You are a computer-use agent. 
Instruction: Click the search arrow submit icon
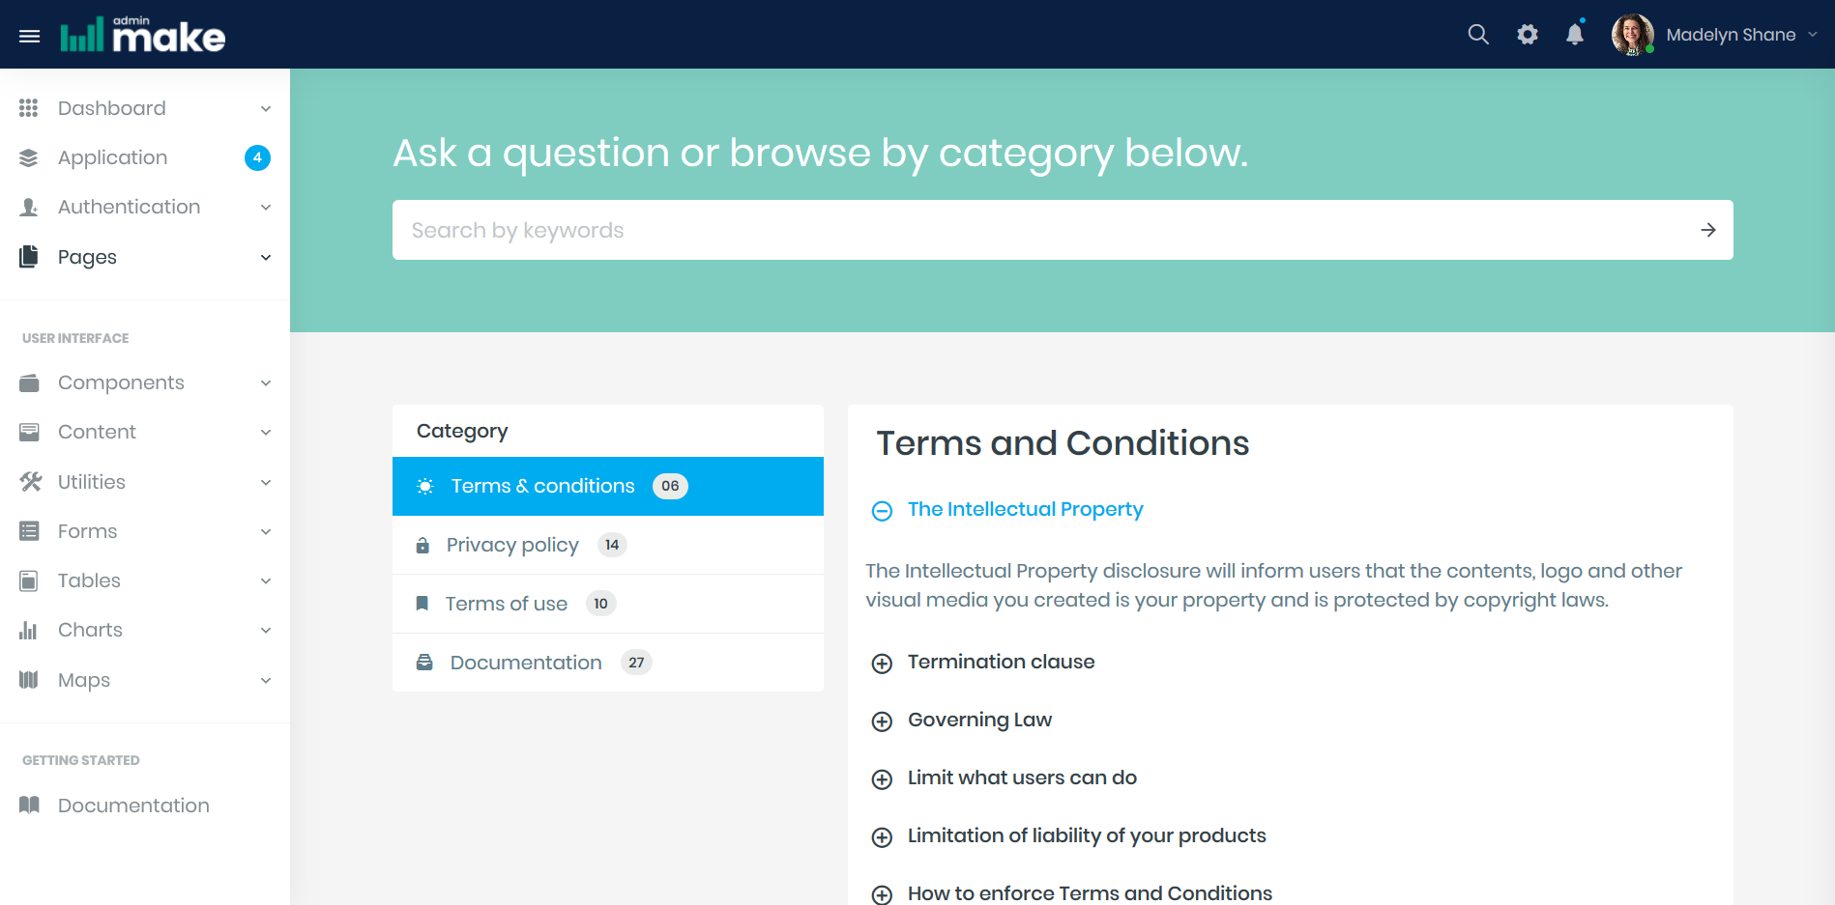coord(1707,230)
